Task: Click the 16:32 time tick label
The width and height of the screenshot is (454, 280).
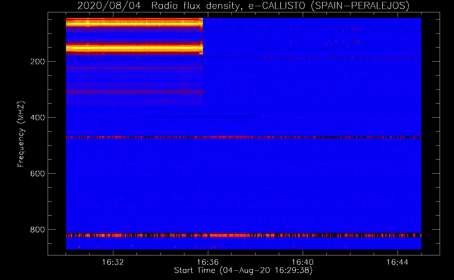Action: 113,262
